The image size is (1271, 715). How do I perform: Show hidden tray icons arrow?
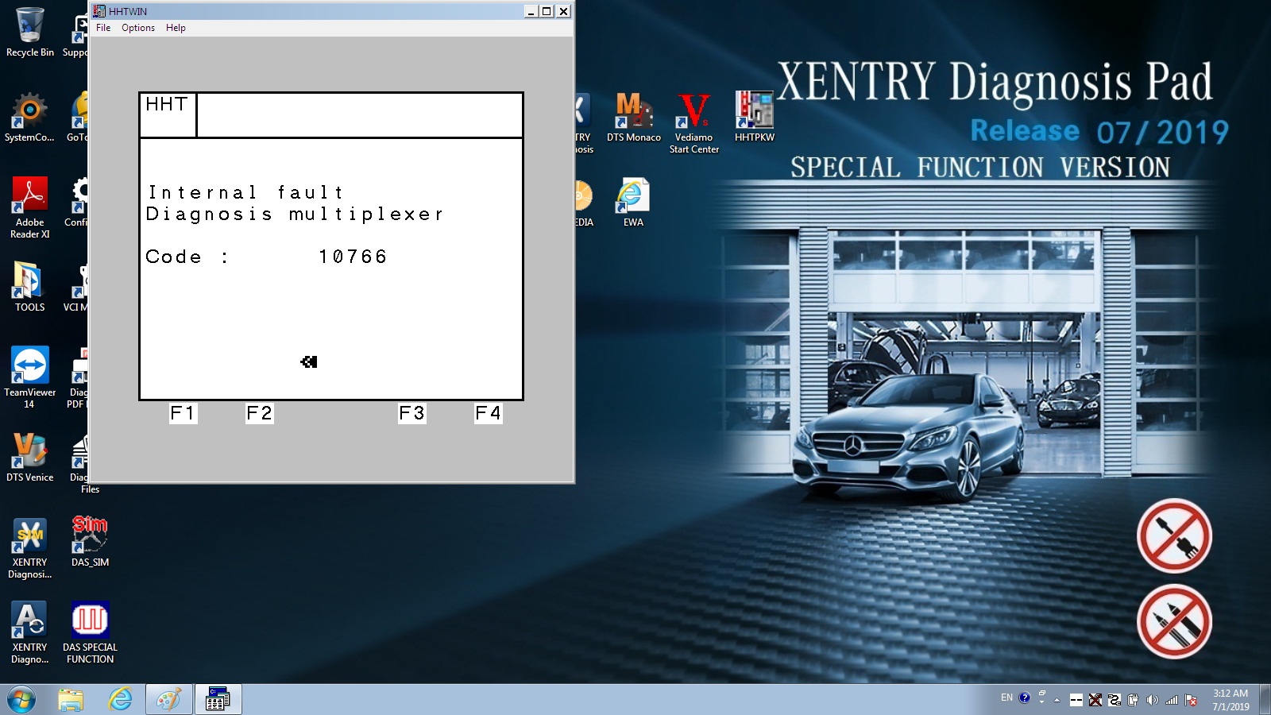pyautogui.click(x=1057, y=700)
